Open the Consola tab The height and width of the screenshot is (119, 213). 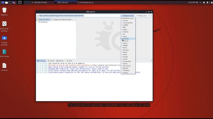click(41, 61)
